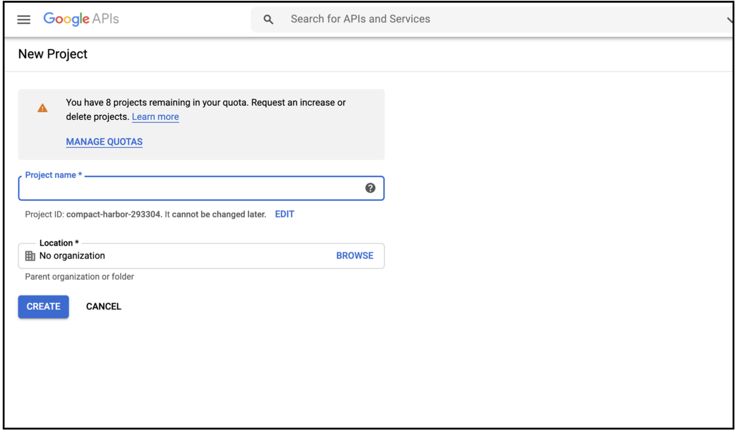Open the Learn more link

pyautogui.click(x=155, y=117)
